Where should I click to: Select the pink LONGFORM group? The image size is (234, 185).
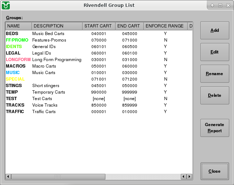[18, 60]
